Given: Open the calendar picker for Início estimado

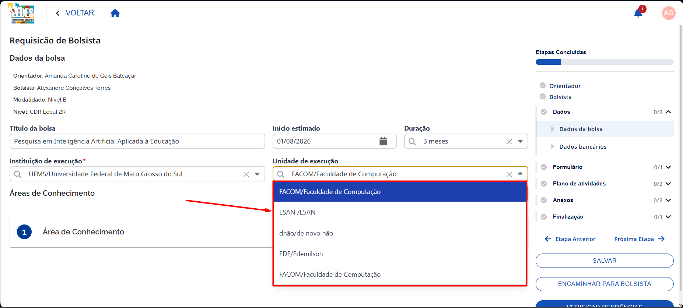Looking at the screenshot, I should point(383,141).
